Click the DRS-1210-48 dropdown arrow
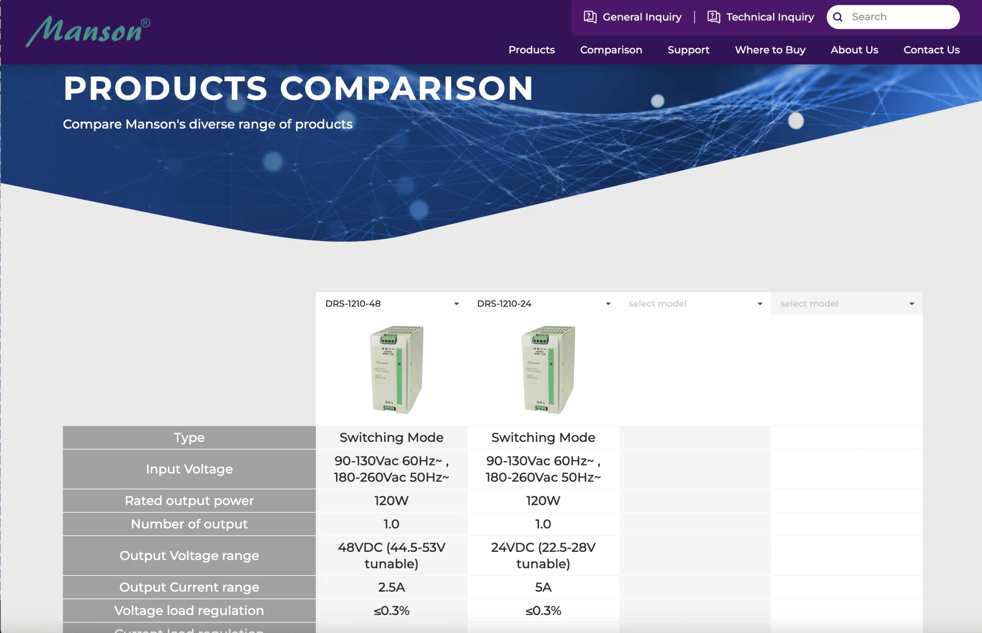 (x=456, y=304)
